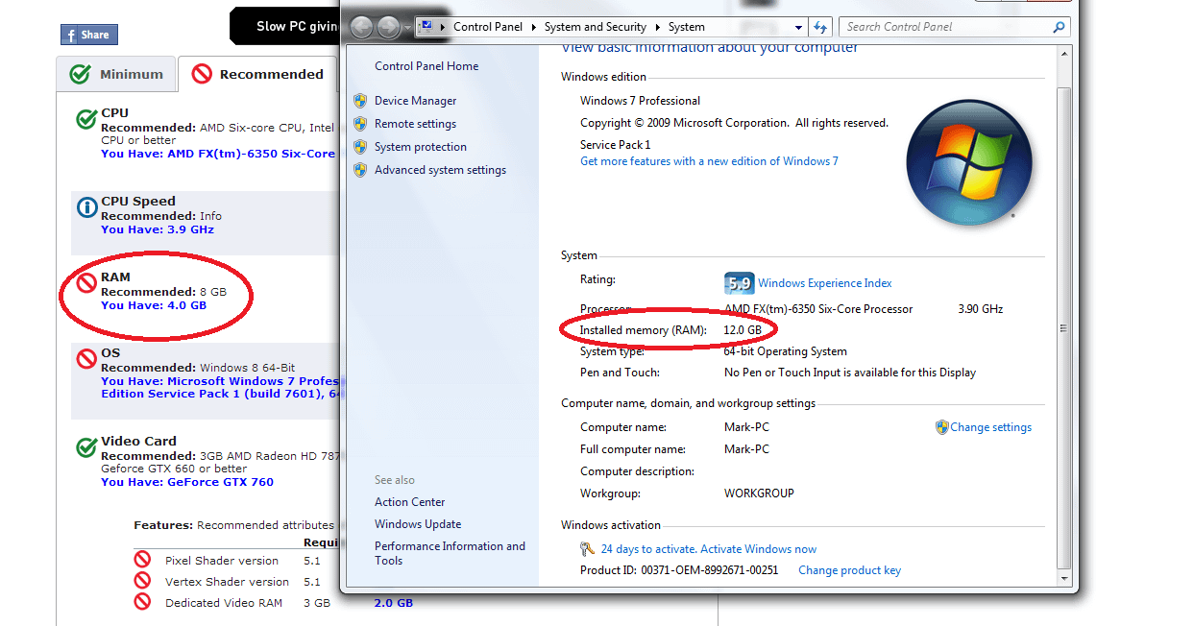
Task: Click the 5.9 rating score badge
Action: click(x=738, y=283)
